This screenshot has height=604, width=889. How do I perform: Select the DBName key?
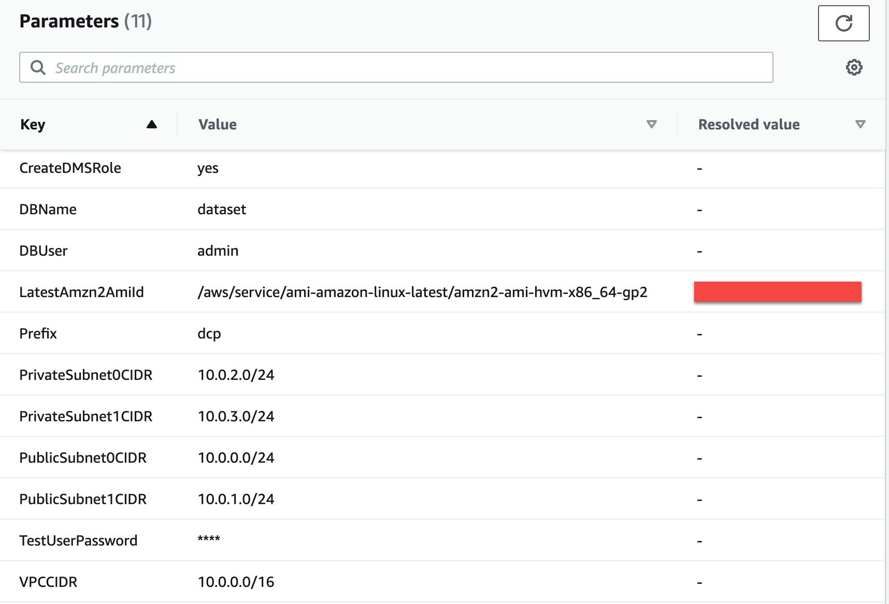[48, 209]
